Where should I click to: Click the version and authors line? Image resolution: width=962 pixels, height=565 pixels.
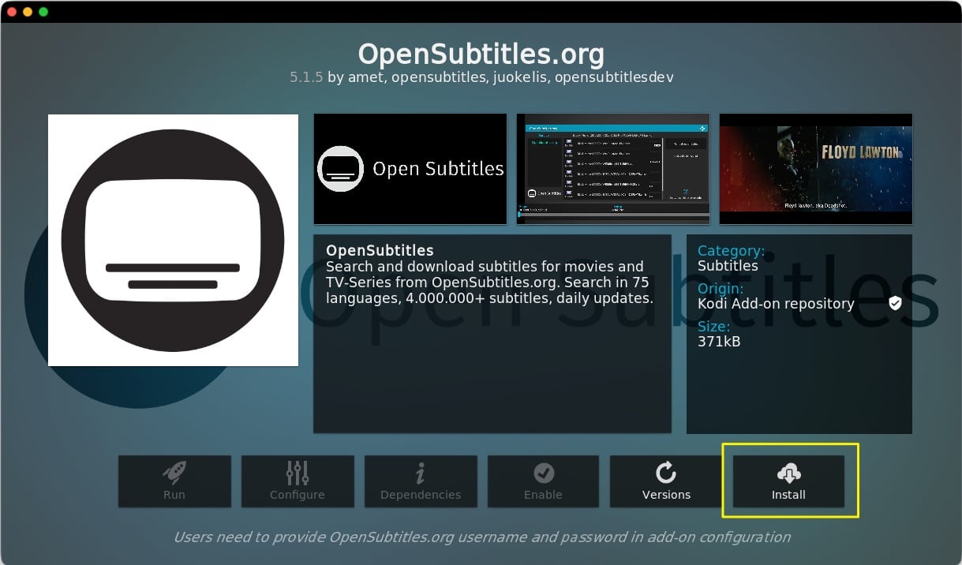pyautogui.click(x=481, y=77)
